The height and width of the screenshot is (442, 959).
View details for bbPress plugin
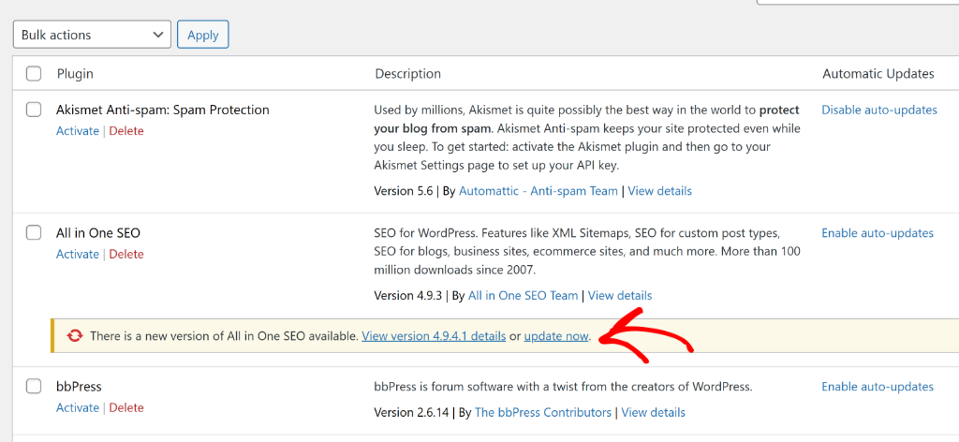653,412
